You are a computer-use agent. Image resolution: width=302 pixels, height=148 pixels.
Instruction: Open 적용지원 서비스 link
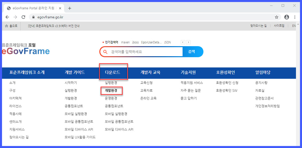tap(192, 83)
